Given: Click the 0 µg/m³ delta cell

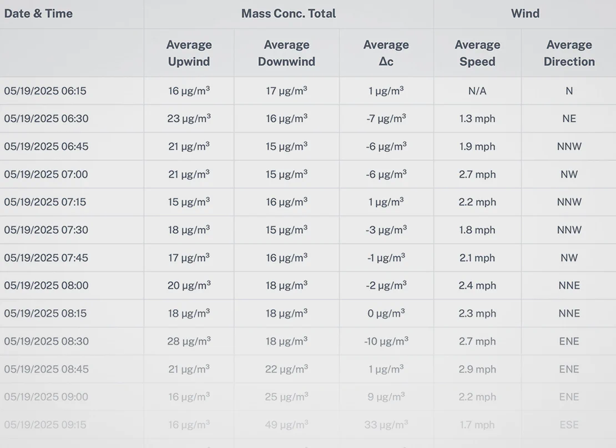Looking at the screenshot, I should (386, 313).
